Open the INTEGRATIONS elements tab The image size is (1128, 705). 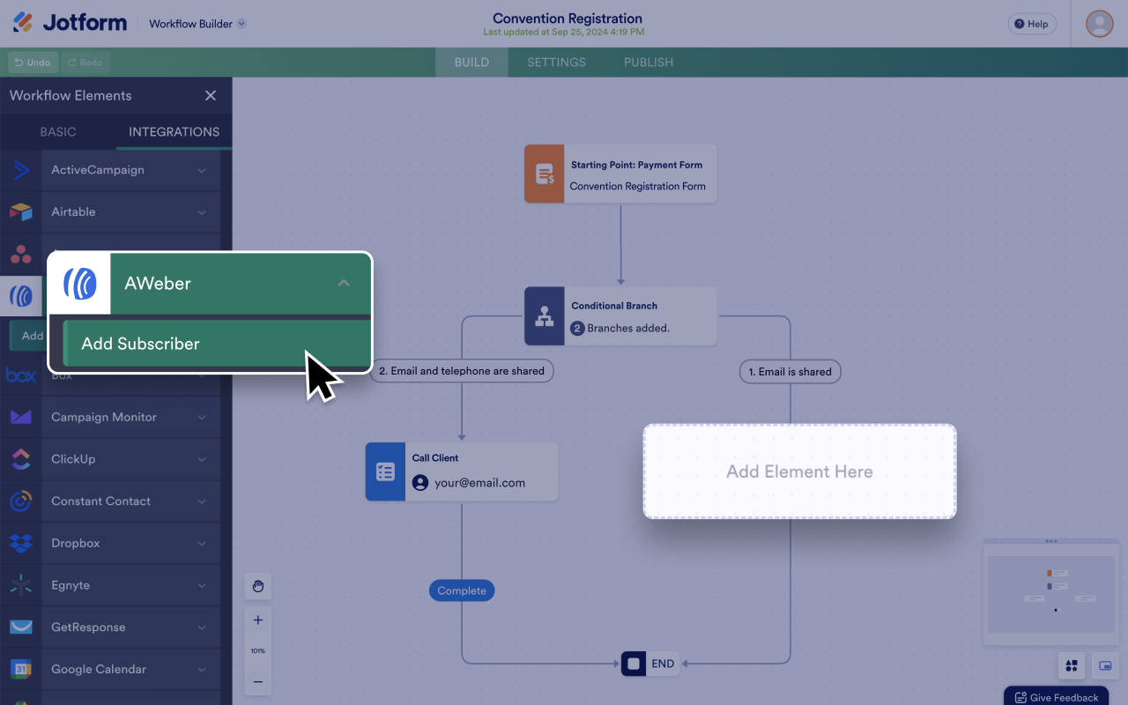point(174,132)
